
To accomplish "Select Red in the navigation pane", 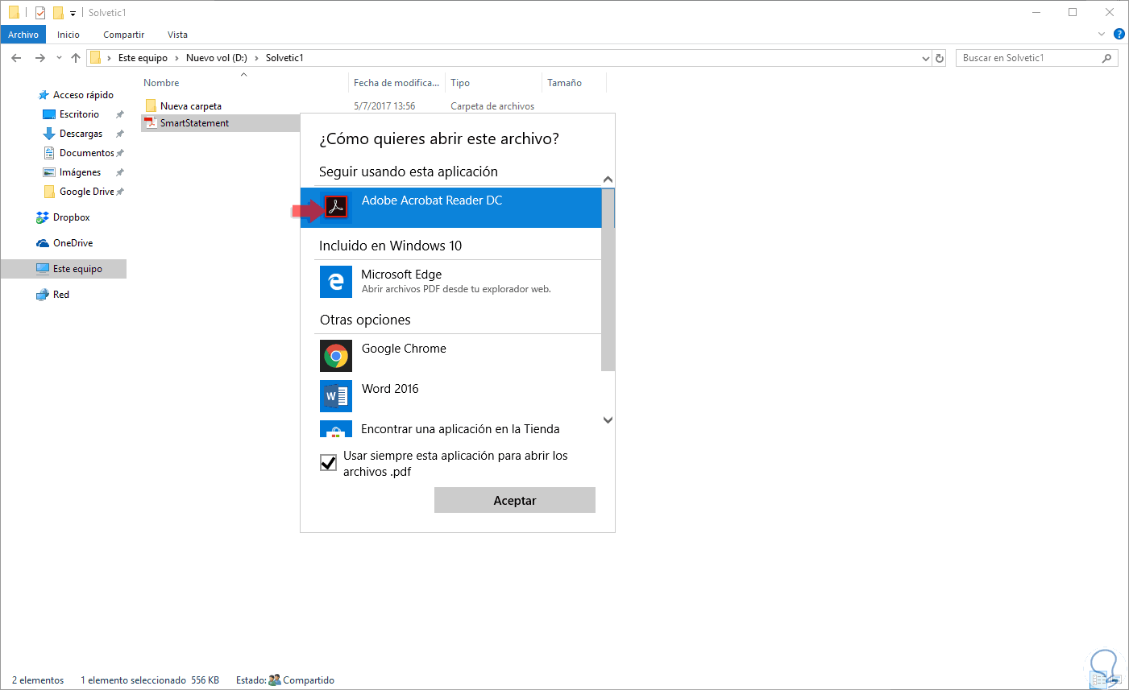I will (61, 295).
